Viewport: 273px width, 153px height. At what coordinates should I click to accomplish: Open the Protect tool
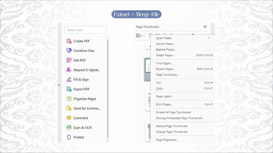click(75, 137)
